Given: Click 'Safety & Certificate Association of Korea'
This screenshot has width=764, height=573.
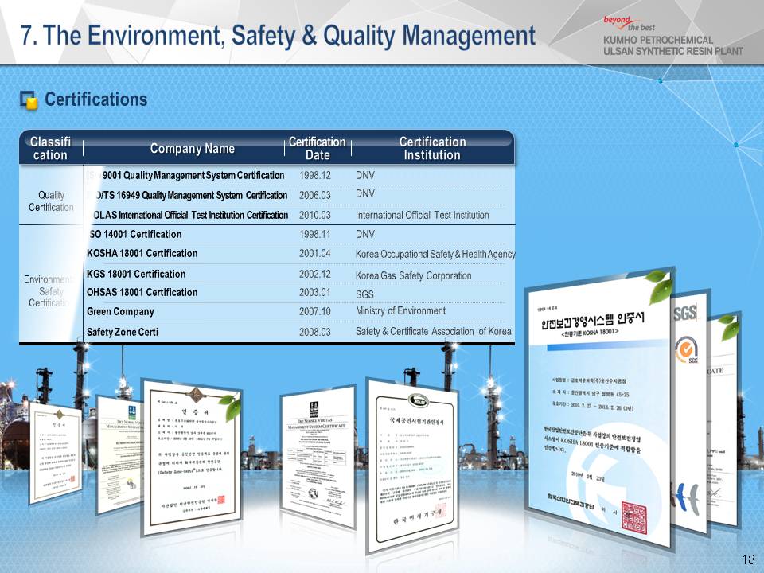Looking at the screenshot, I should pos(433,331).
